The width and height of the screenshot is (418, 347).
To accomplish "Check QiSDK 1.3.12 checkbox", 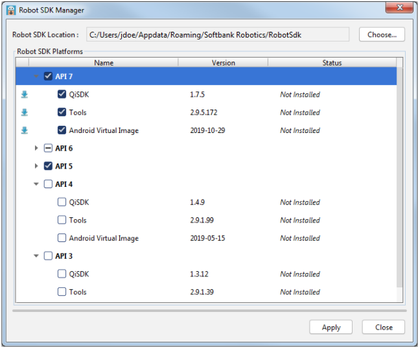I will pos(62,274).
